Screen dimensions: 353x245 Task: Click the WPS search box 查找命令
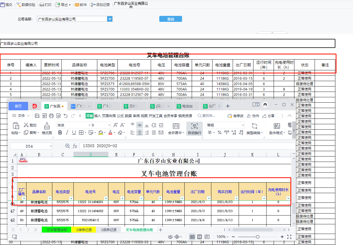[207, 116]
